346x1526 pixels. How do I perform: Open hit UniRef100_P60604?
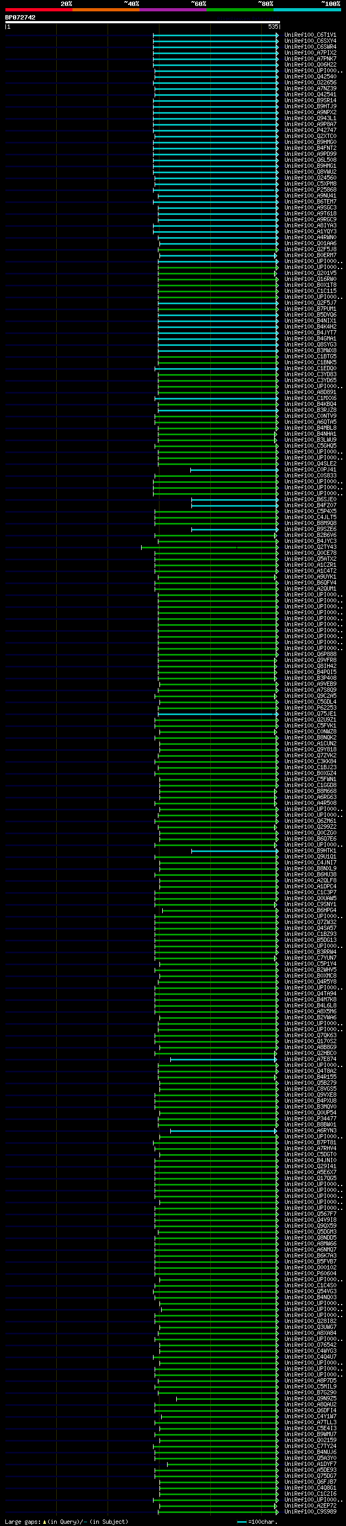pyautogui.click(x=310, y=1273)
